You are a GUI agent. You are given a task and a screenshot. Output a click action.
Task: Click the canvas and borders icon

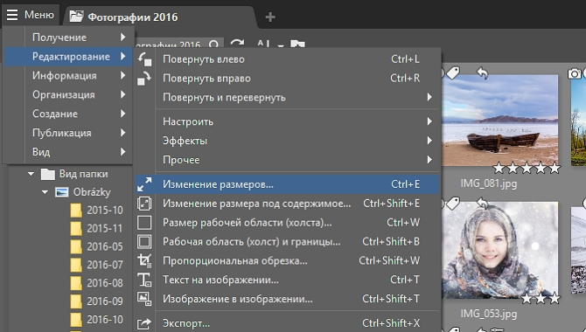[144, 242]
